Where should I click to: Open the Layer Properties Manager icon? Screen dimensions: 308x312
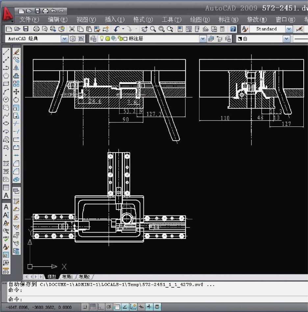point(93,39)
